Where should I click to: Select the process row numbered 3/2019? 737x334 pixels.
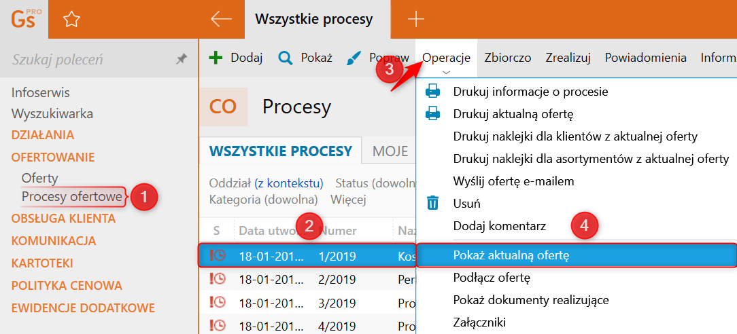click(337, 303)
